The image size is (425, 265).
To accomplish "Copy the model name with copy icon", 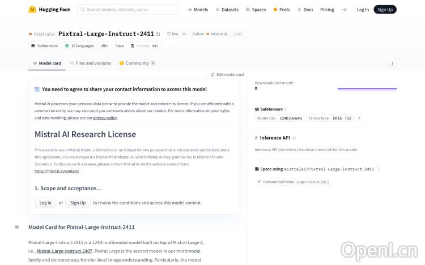I will (x=158, y=34).
